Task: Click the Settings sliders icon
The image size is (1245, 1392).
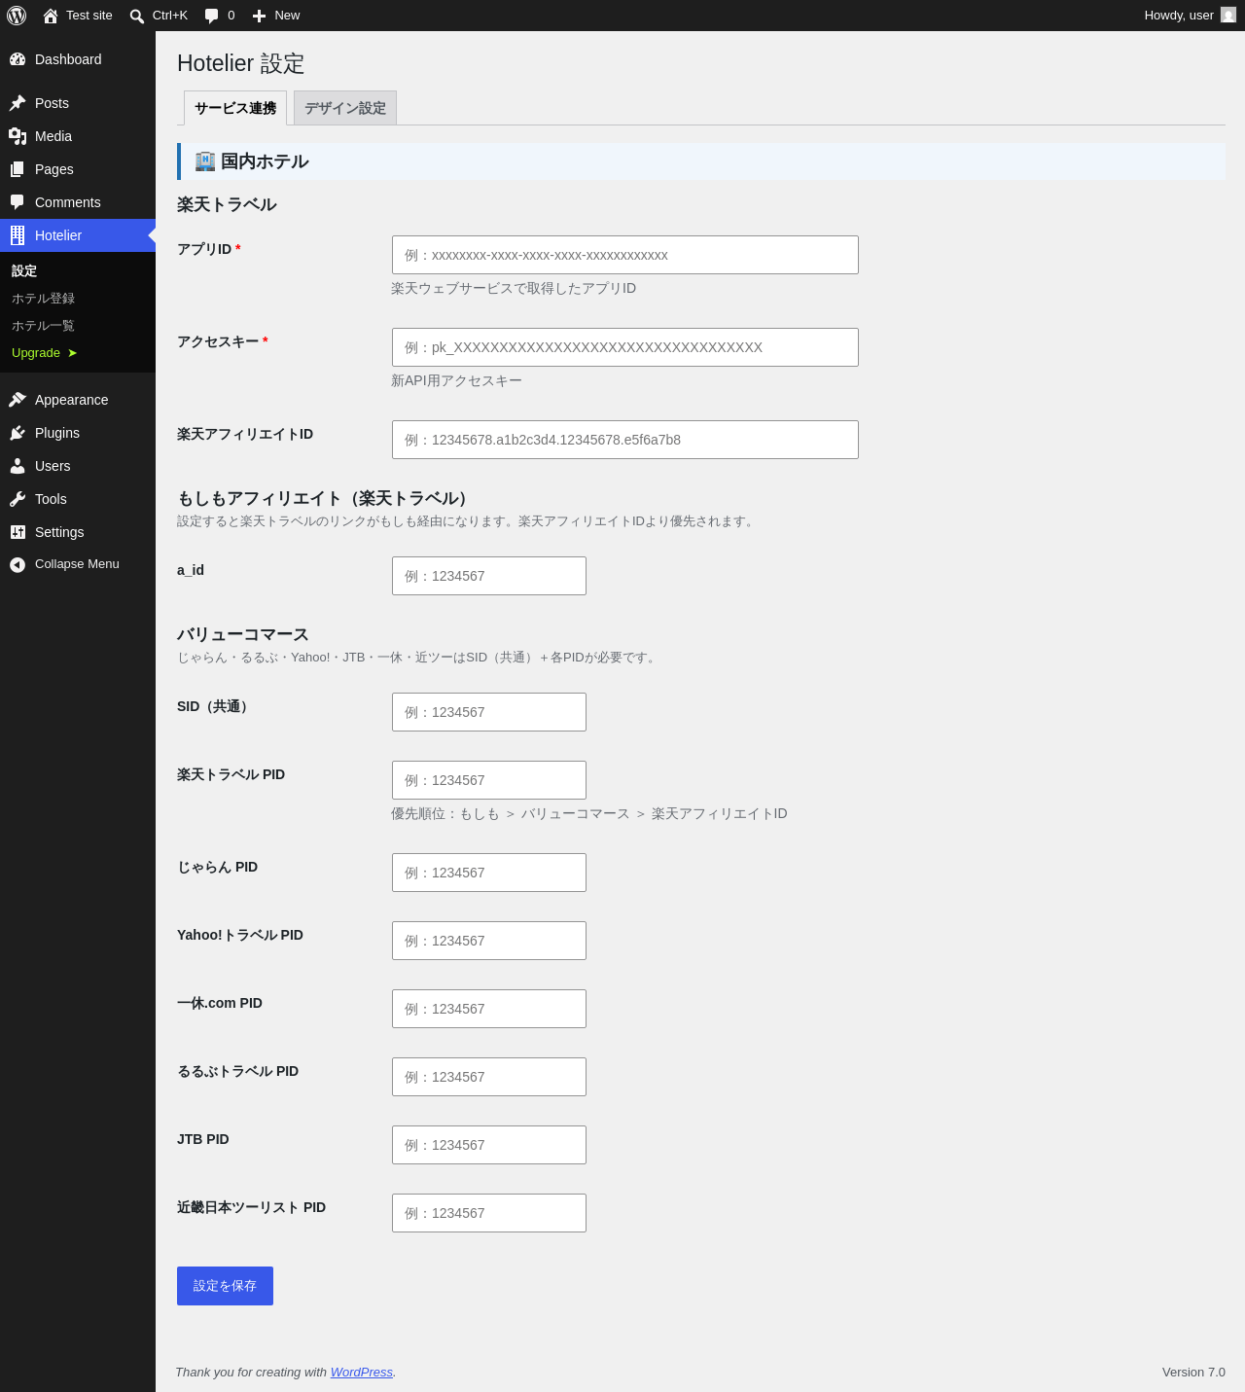Action: tap(18, 532)
